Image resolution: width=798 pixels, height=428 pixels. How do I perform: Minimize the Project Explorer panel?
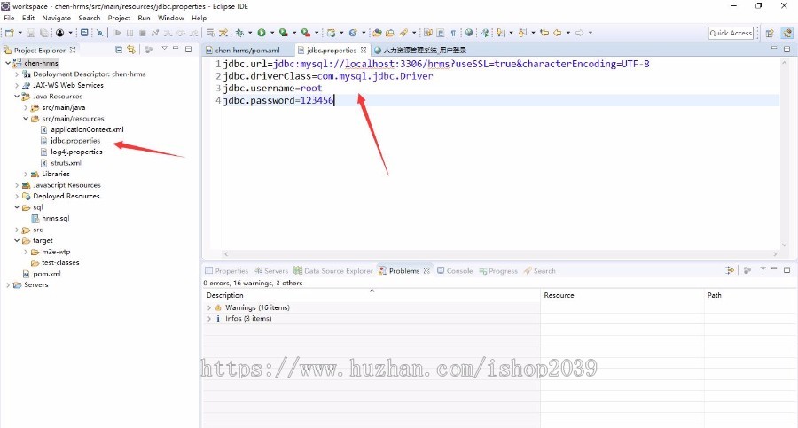pos(176,49)
